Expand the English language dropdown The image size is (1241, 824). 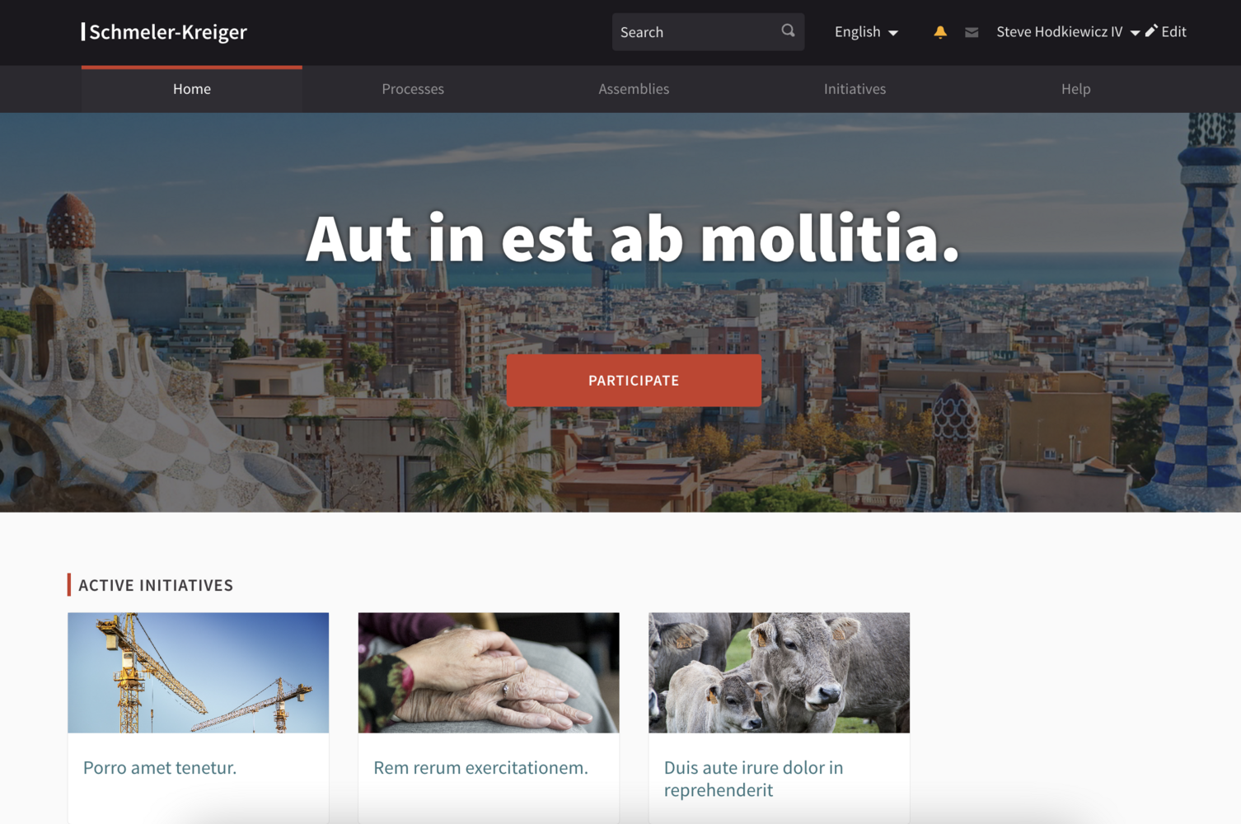(x=866, y=32)
